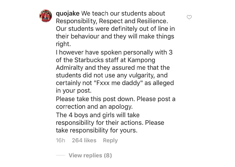View the 264 likes list
Screen dimensions: 235x167
pos(84,140)
